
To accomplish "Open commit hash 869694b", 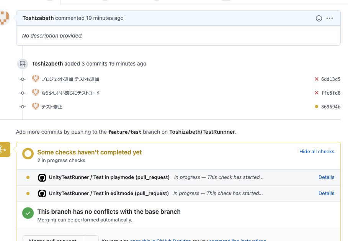I will coord(331,107).
